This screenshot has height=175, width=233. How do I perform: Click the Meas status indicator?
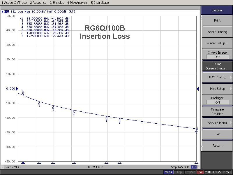pos(168,172)
